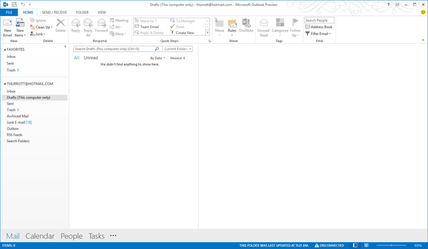The width and height of the screenshot is (428, 249).
Task: Open the Quick Steps dialog launcher
Action: tap(210, 41)
